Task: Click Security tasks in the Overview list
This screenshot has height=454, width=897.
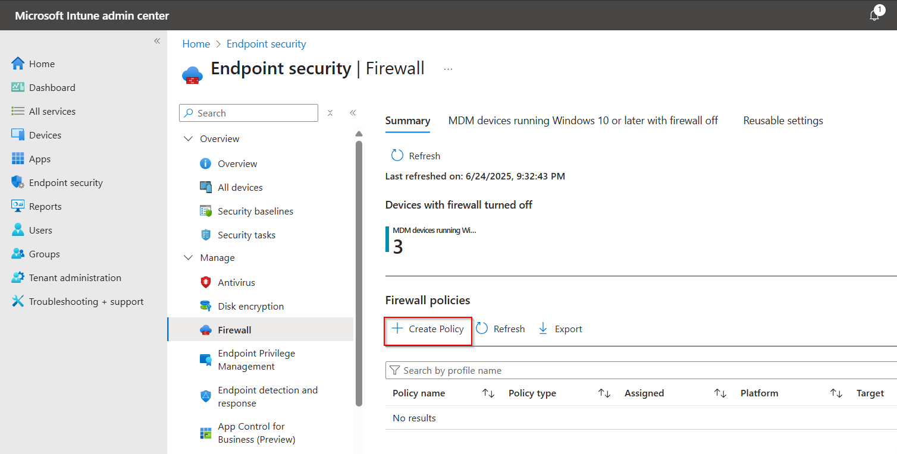Action: (x=246, y=235)
